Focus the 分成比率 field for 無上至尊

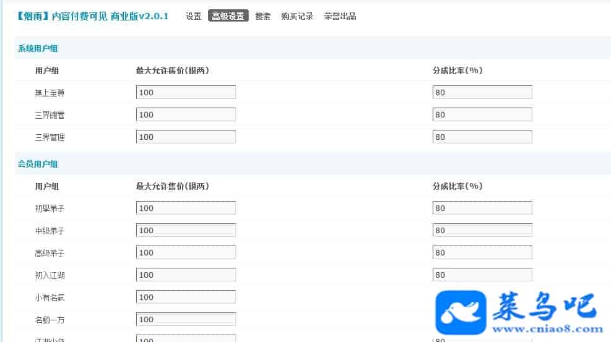pos(482,93)
